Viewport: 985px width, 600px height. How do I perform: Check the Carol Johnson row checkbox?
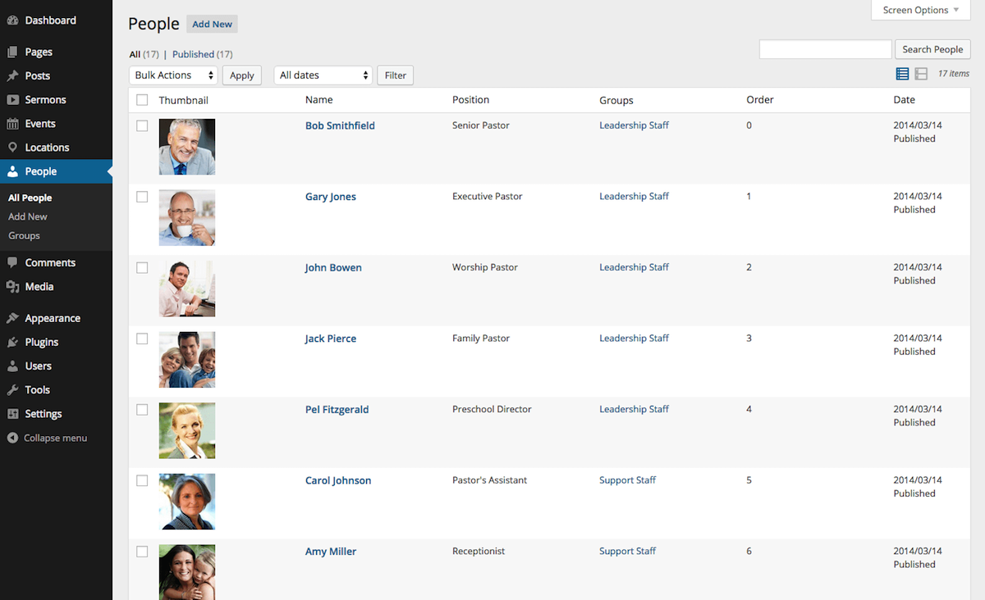(x=142, y=480)
